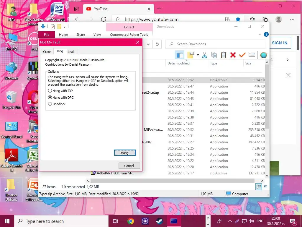Click the red X Delete toolbar icon

tap(233, 55)
